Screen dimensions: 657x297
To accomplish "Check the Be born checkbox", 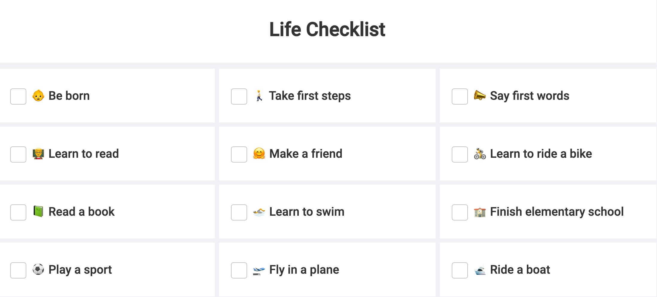I will 18,97.
